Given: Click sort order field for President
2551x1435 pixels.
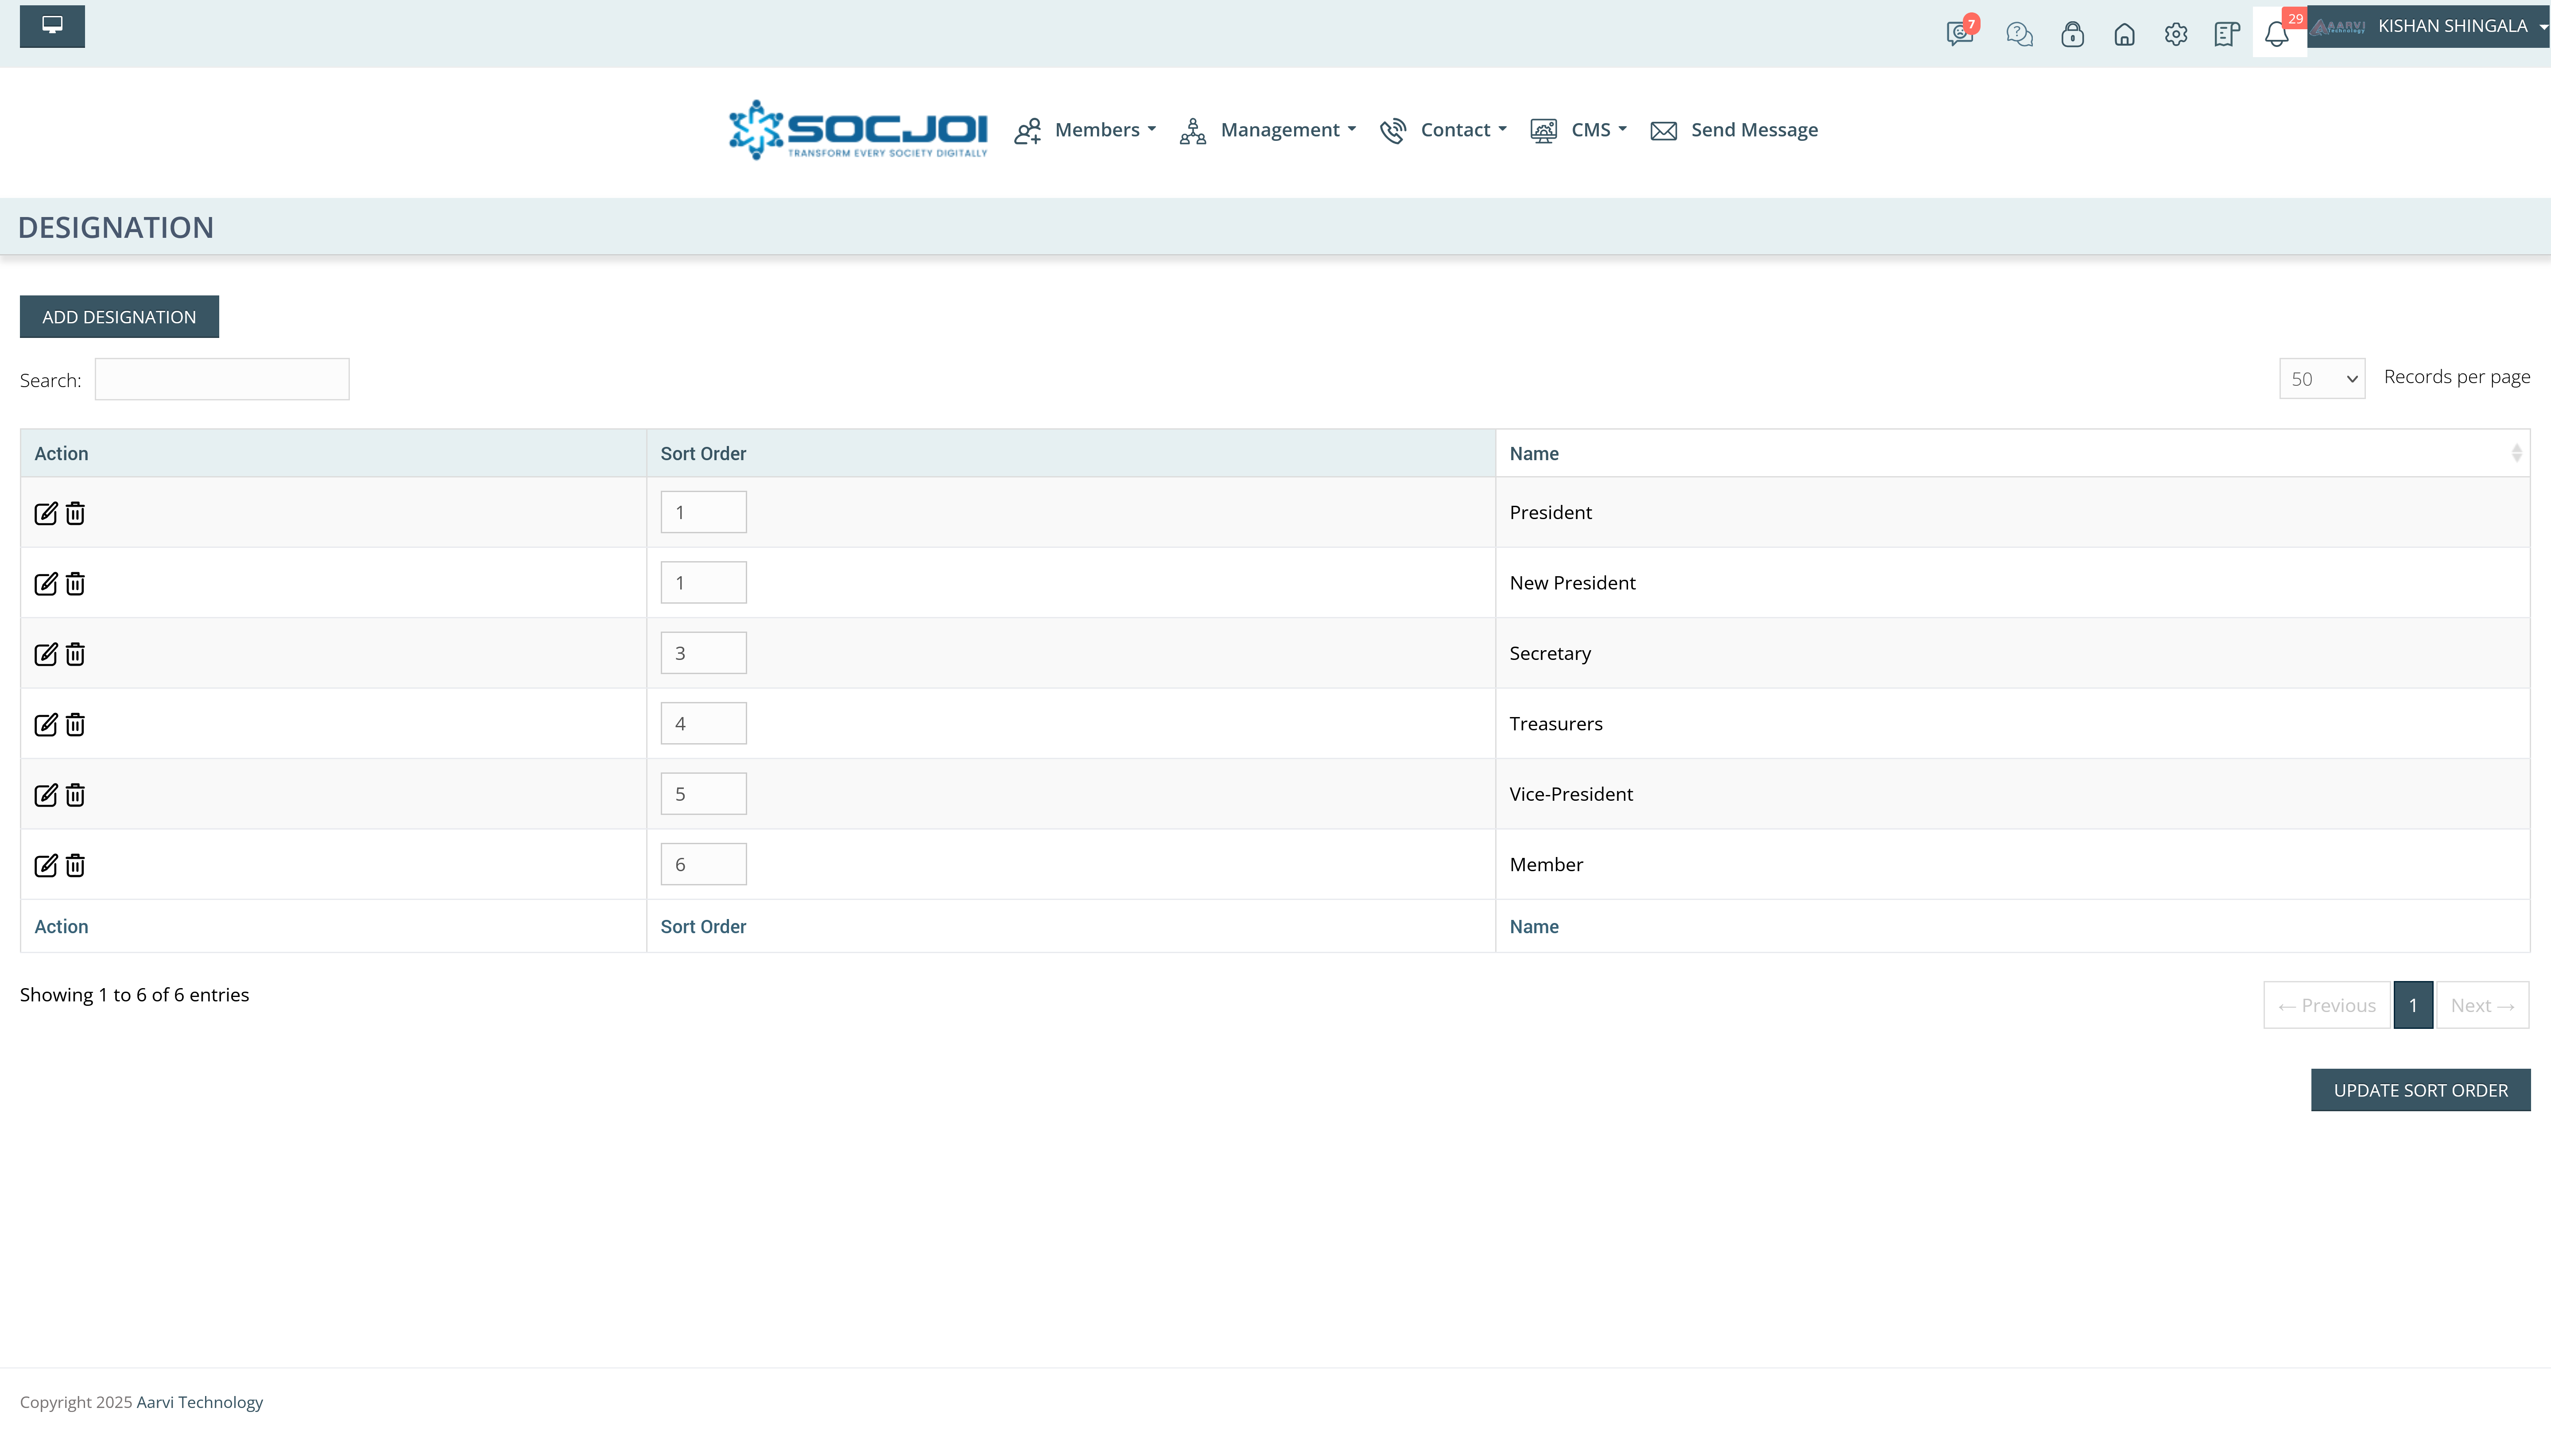Looking at the screenshot, I should (x=703, y=512).
